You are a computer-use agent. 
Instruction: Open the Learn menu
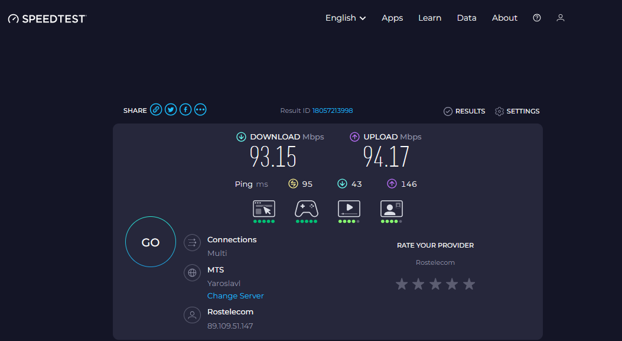(x=429, y=18)
